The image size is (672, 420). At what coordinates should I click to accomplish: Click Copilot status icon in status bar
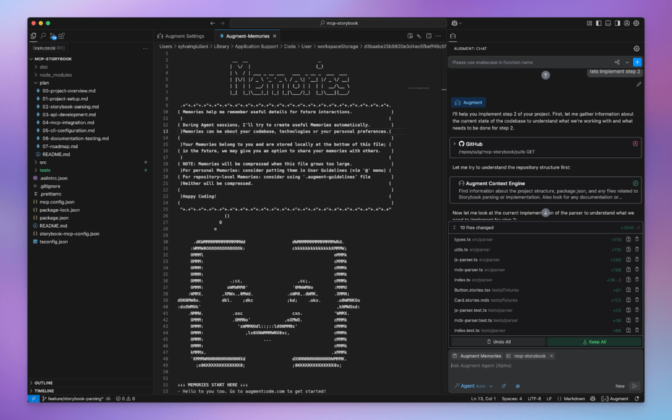pos(593,399)
